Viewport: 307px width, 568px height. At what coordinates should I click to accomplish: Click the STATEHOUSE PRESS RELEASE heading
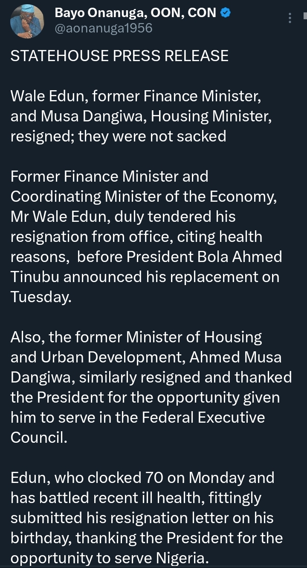point(119,56)
